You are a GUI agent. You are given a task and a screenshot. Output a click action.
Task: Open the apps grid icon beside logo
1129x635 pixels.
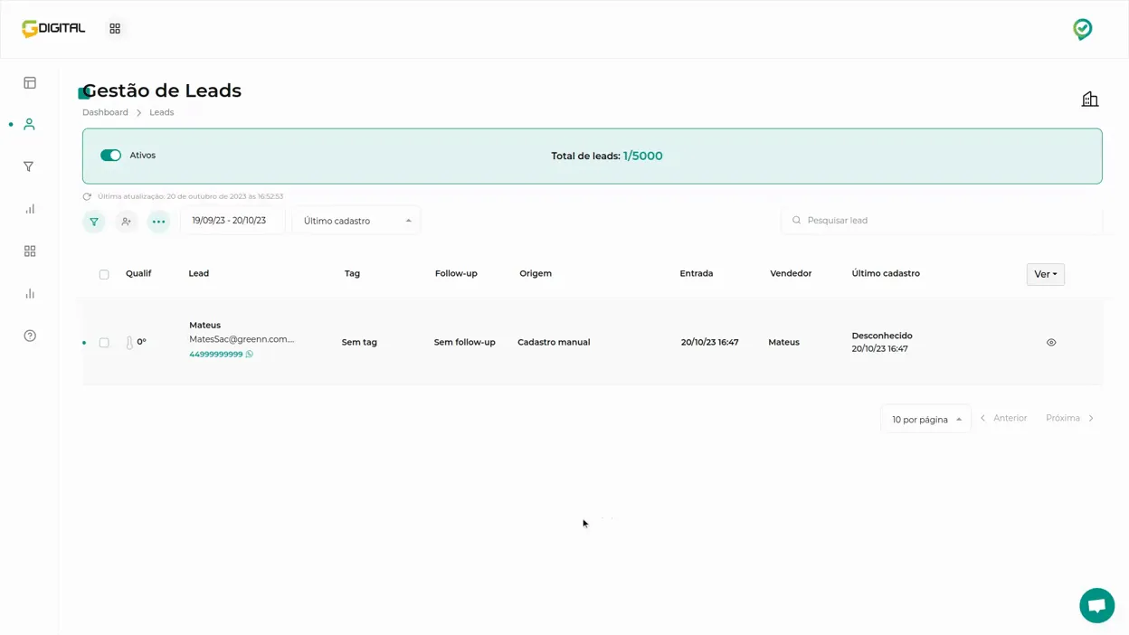pyautogui.click(x=115, y=29)
